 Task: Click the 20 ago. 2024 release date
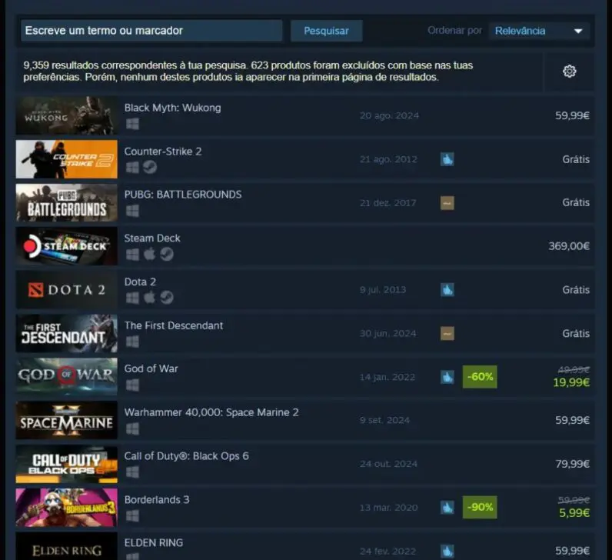389,115
